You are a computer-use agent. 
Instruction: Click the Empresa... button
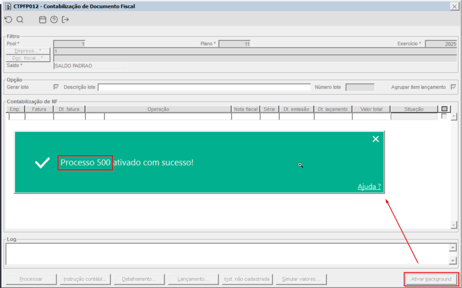coord(28,51)
